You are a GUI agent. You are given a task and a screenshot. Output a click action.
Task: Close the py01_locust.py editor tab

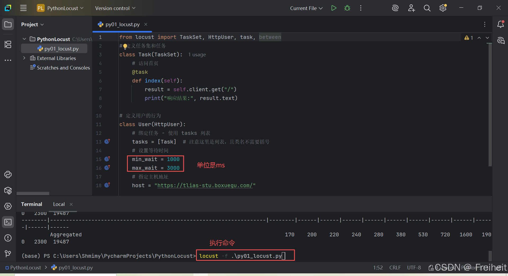click(146, 24)
